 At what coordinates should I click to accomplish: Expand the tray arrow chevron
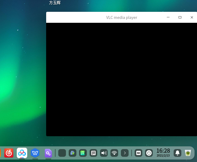click(x=125, y=153)
